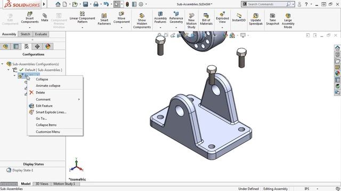Toggle Instant3D mode
The width and height of the screenshot is (341, 191).
(x=239, y=18)
